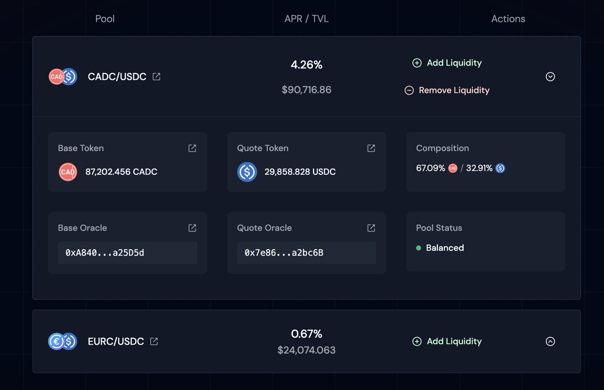Select the EURC/USDC pool name

coord(116,341)
